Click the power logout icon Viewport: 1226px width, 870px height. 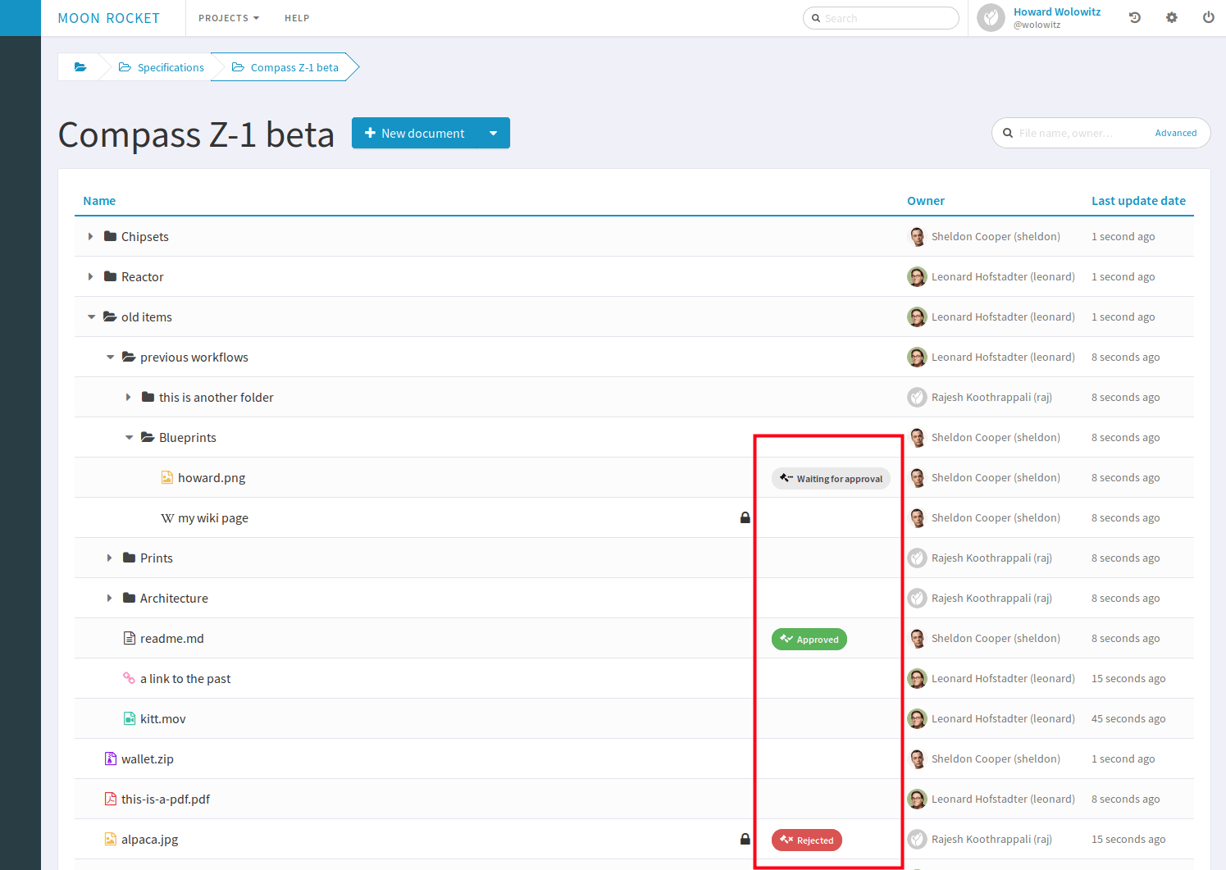(x=1208, y=17)
